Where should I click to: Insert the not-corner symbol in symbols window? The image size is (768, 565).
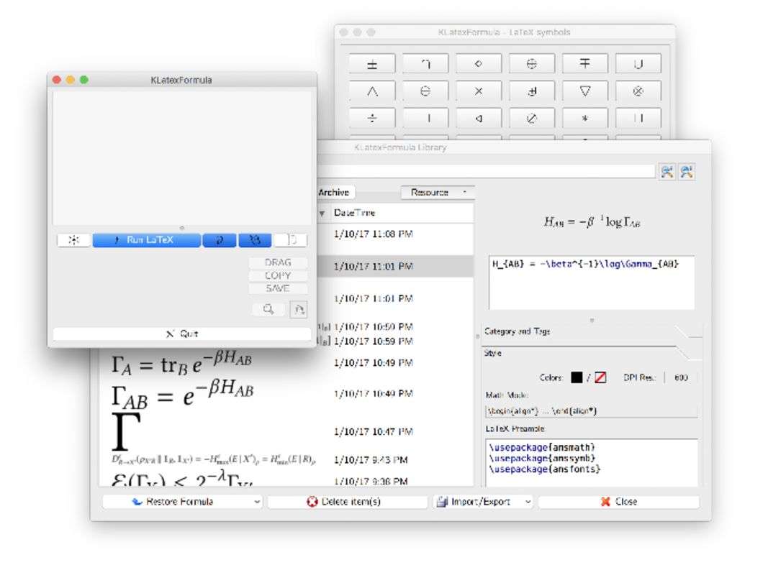click(425, 64)
